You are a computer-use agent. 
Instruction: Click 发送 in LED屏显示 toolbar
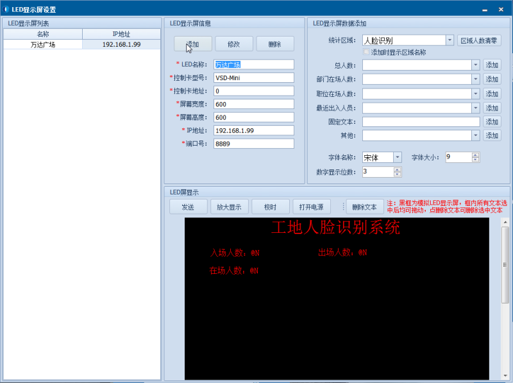(x=188, y=207)
